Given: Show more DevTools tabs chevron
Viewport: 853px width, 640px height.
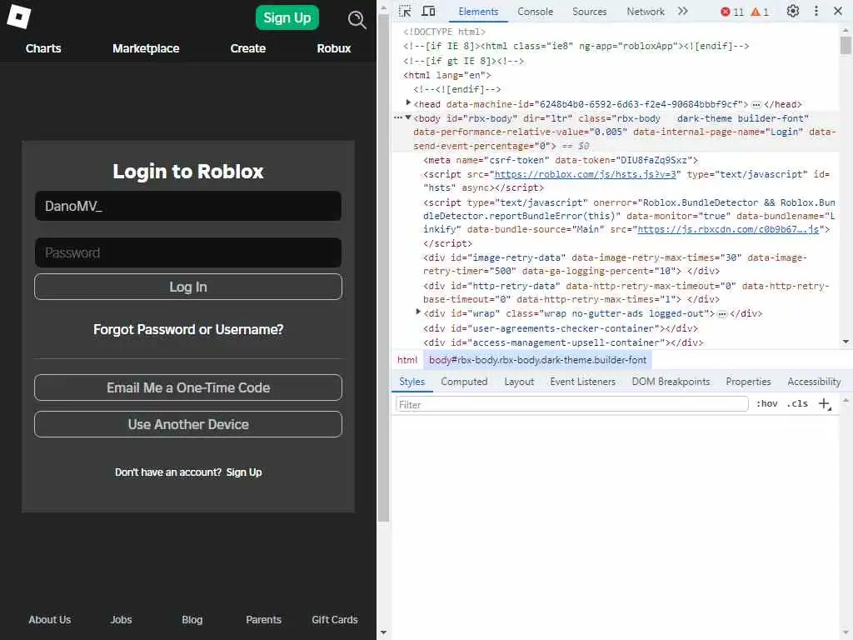Looking at the screenshot, I should click(683, 12).
